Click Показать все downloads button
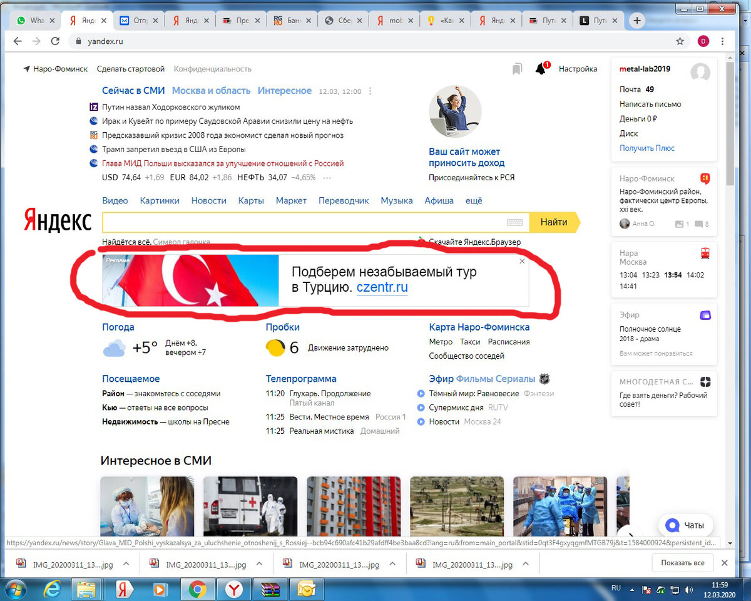 [682, 563]
